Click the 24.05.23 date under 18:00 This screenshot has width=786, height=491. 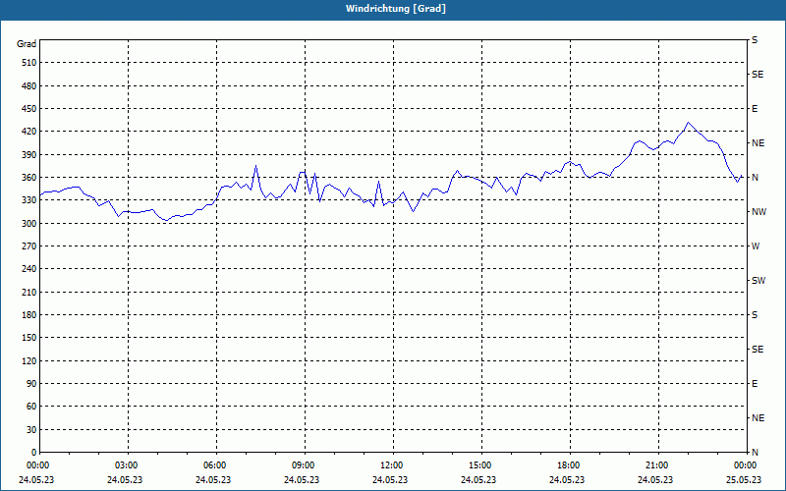pyautogui.click(x=567, y=480)
